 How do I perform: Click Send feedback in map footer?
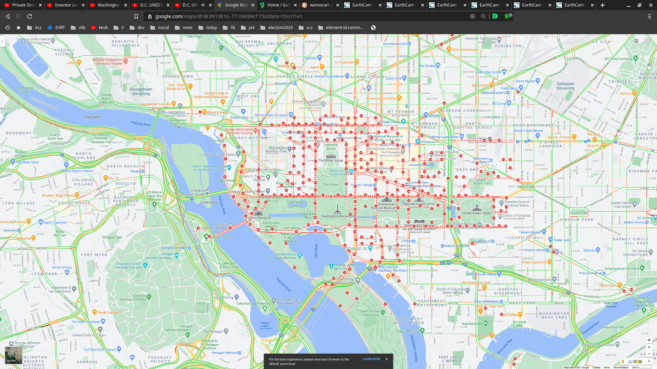point(621,367)
